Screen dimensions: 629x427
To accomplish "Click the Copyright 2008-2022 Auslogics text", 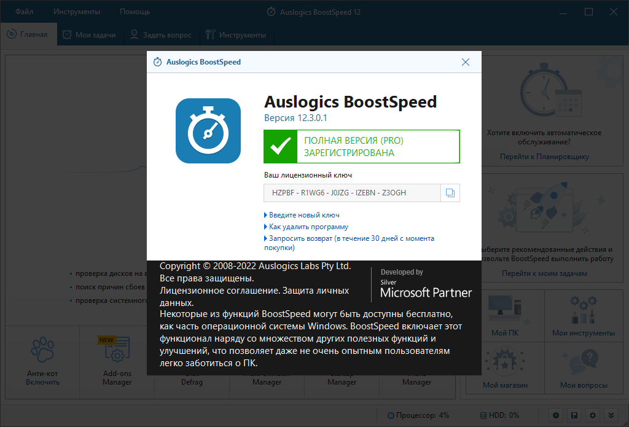I will coord(255,266).
